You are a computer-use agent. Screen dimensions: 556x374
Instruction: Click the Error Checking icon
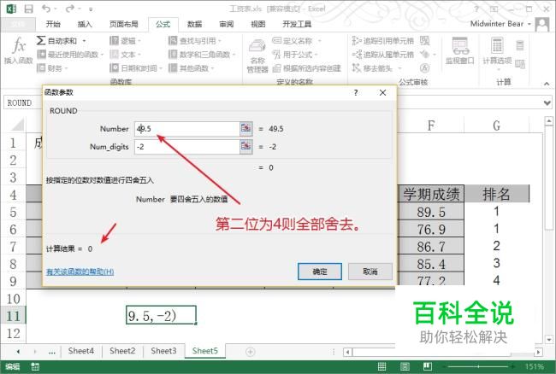pyautogui.click(x=425, y=54)
